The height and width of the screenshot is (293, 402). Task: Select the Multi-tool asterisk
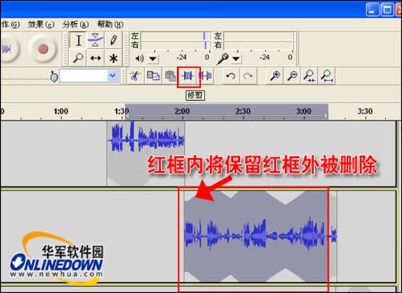113,58
